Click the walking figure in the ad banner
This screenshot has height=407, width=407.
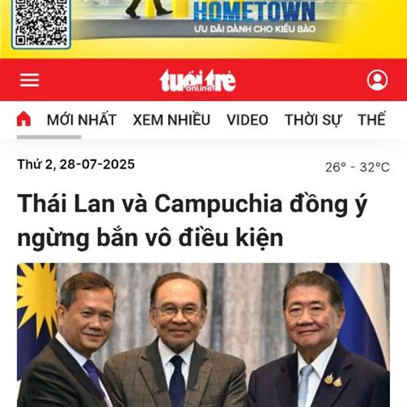click(x=149, y=9)
